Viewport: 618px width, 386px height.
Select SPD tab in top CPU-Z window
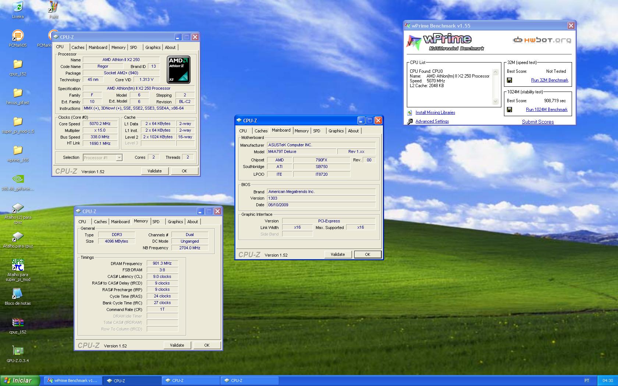134,47
